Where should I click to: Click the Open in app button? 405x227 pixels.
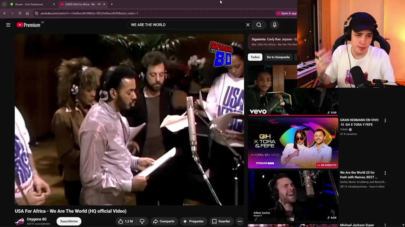click(x=287, y=13)
